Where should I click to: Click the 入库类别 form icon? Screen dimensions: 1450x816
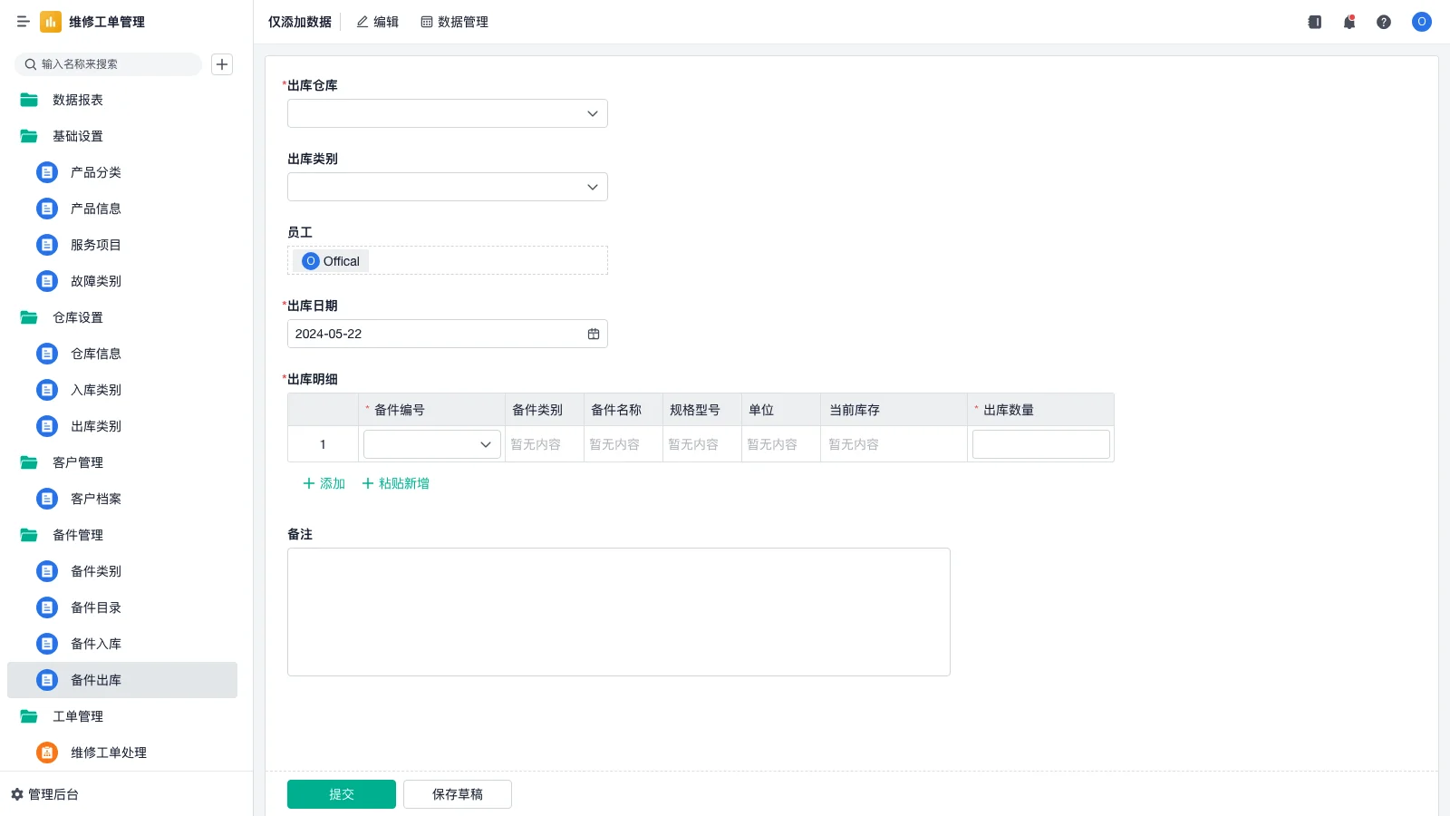47,390
